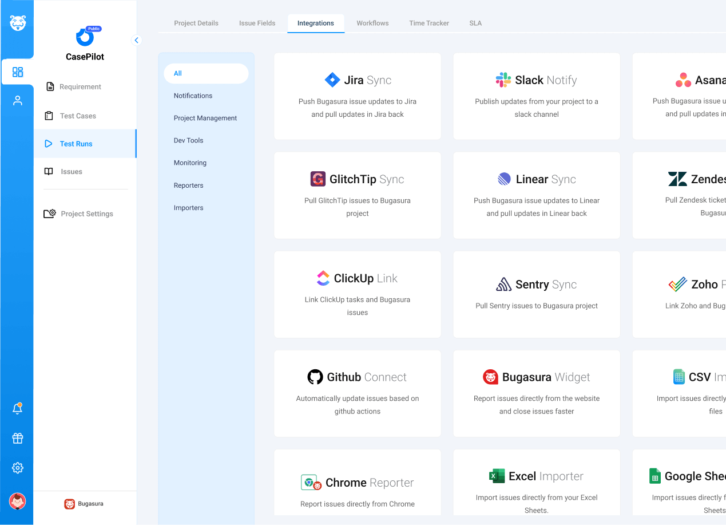Click the GlitchTip Sync description text
Viewport: 726px width, 525px height.
click(x=358, y=207)
